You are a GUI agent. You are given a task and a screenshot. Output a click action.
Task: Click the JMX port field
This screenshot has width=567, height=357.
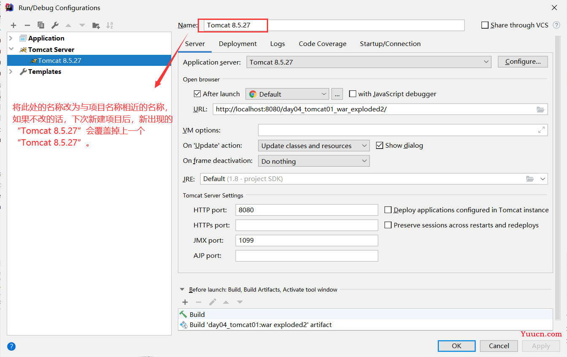[307, 240]
